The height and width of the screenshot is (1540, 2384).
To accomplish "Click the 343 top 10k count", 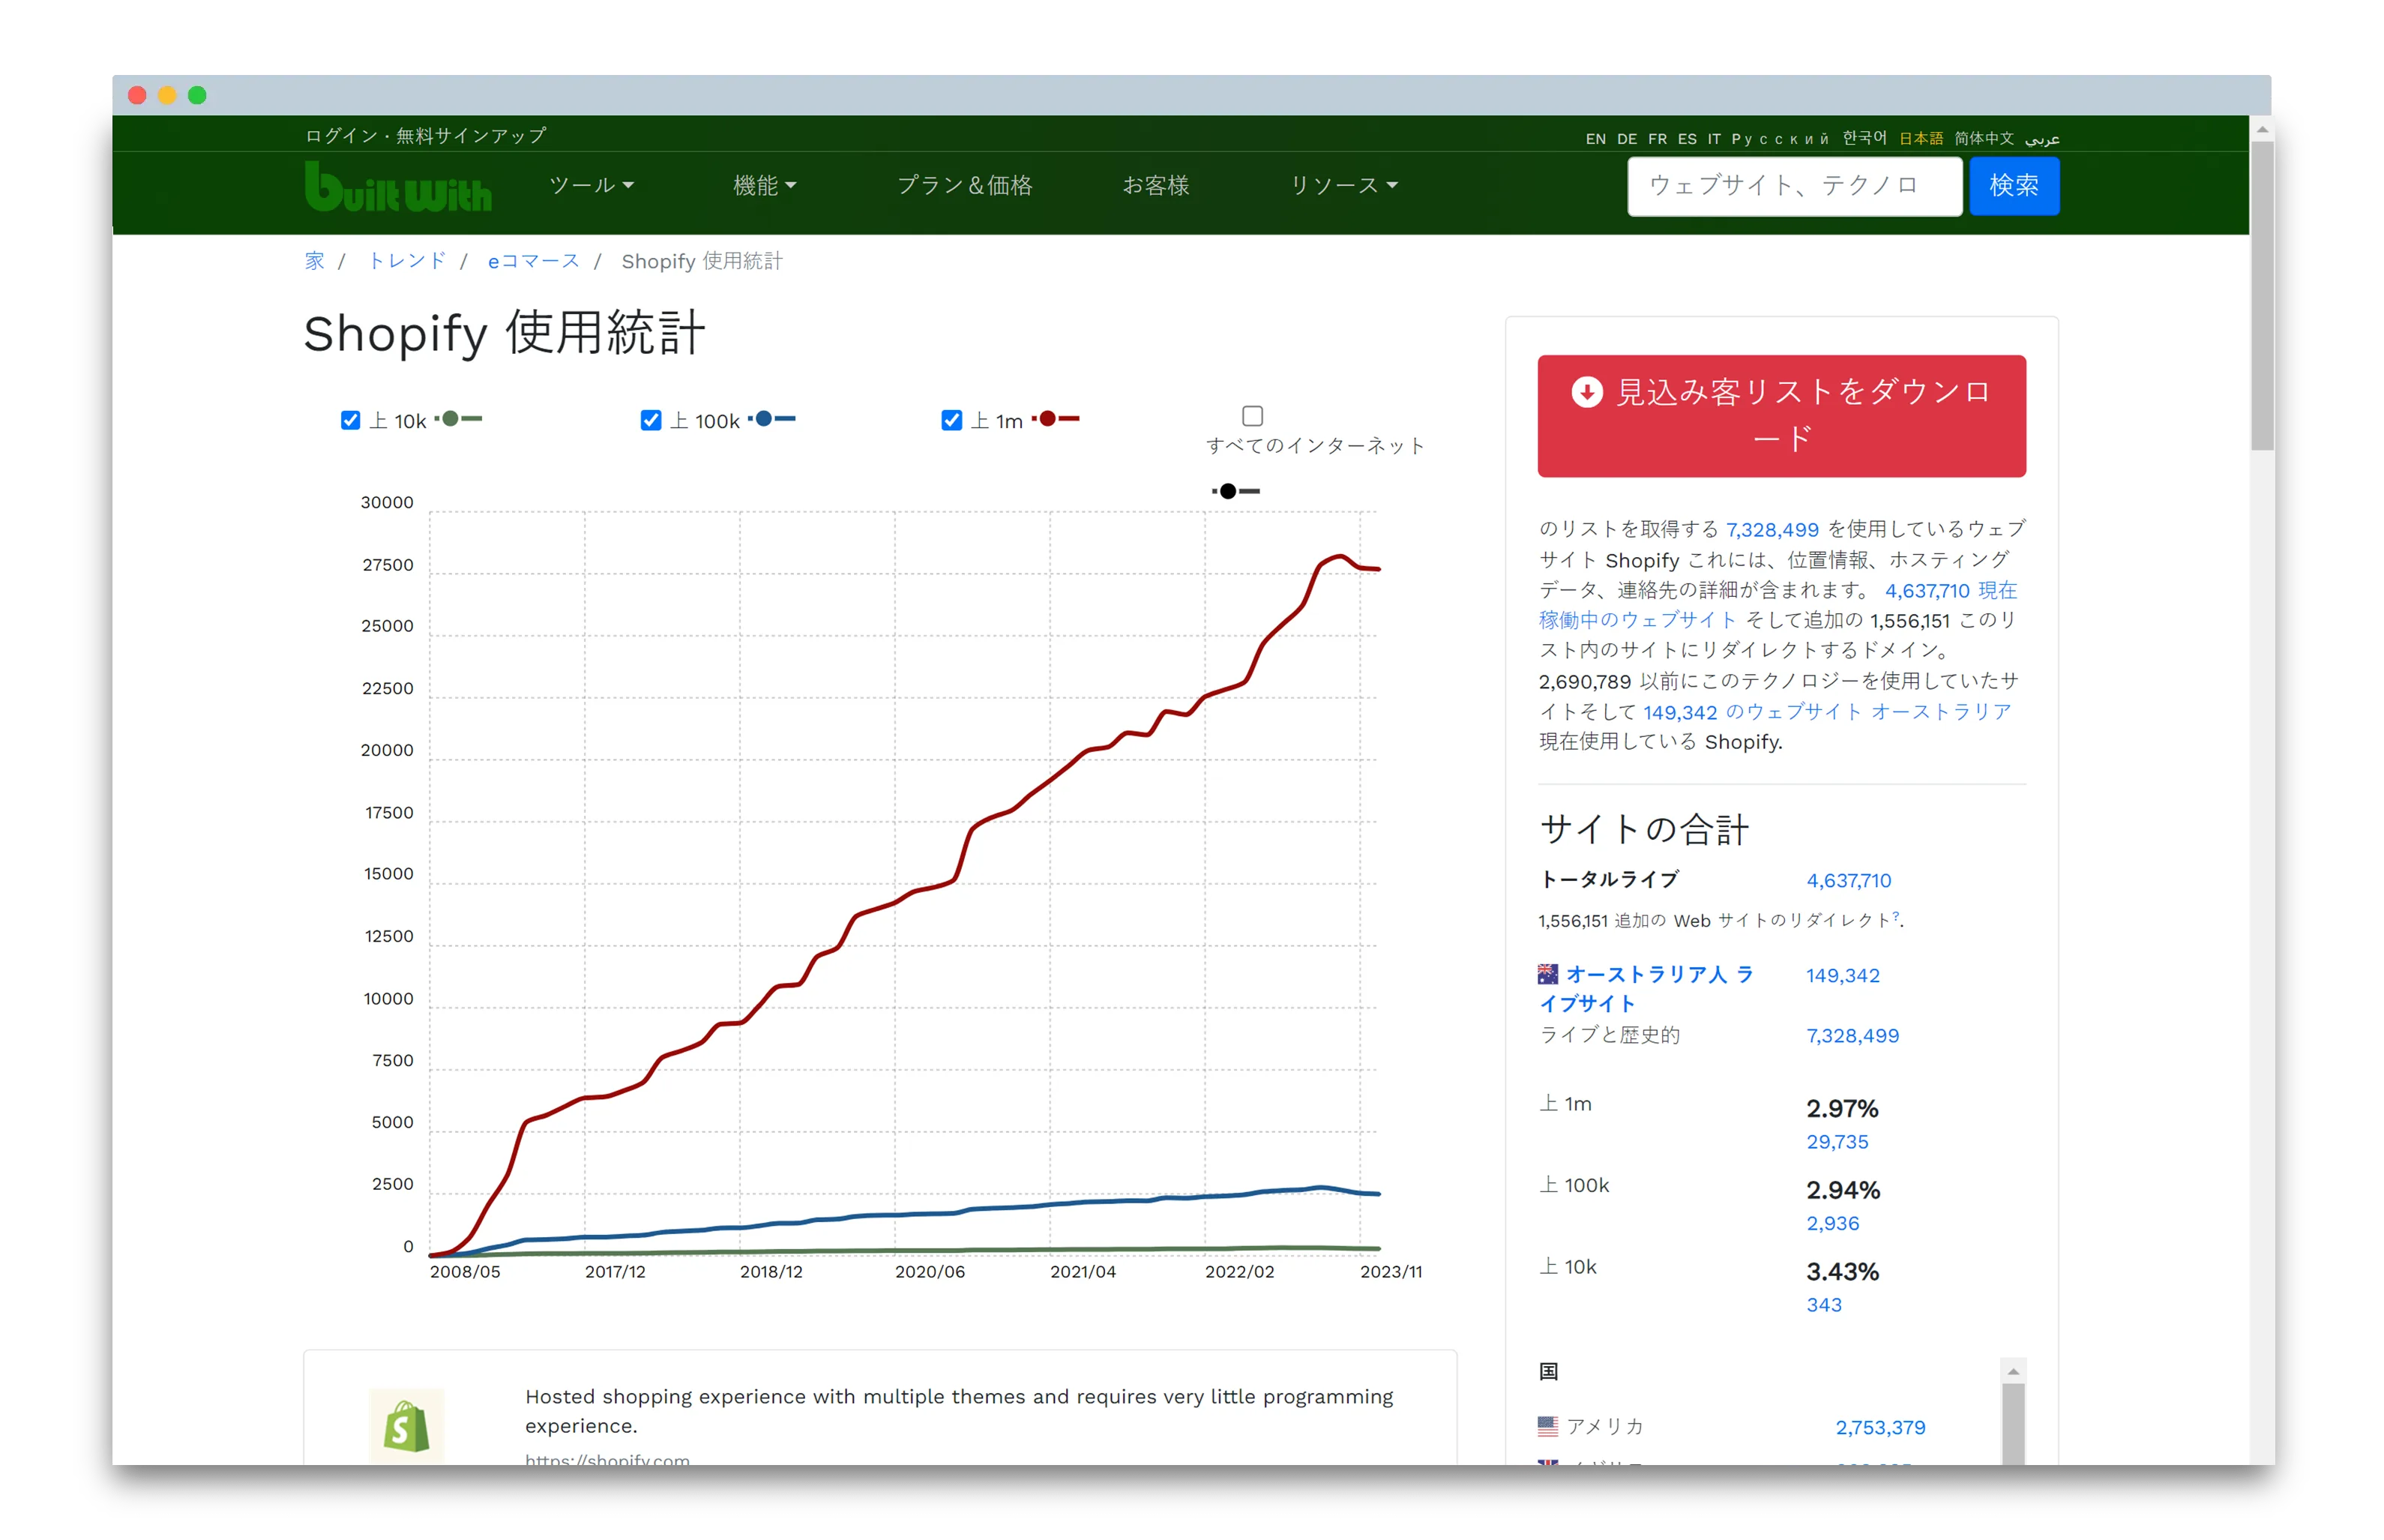I will tap(1823, 1305).
